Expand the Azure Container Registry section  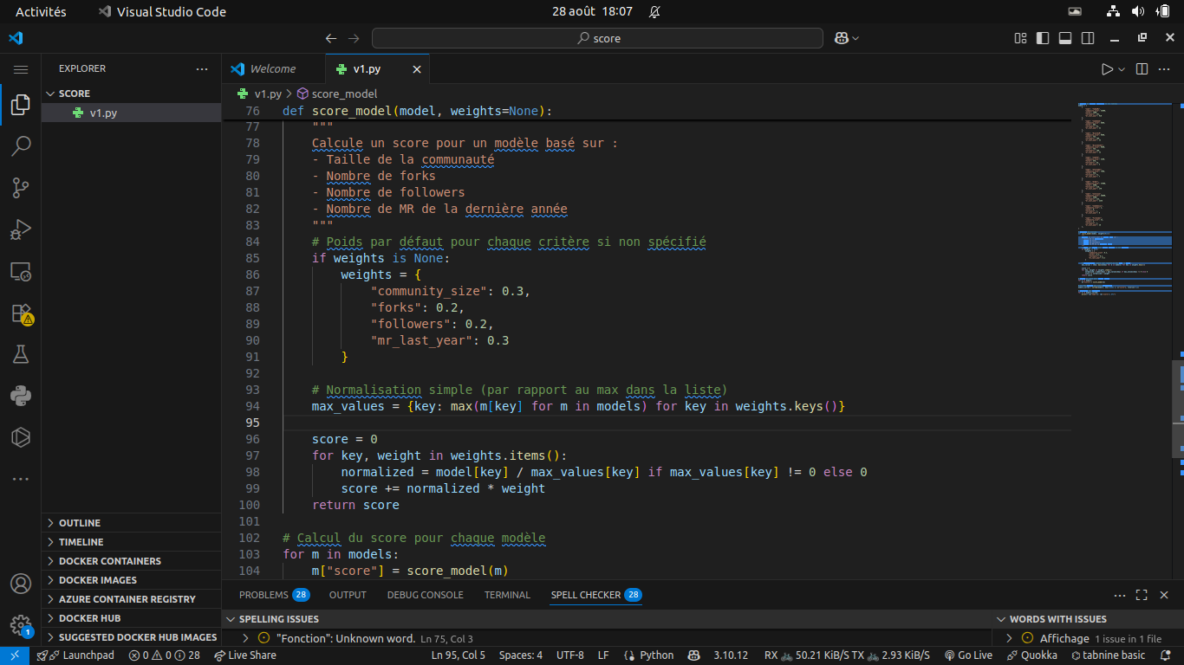click(131, 599)
